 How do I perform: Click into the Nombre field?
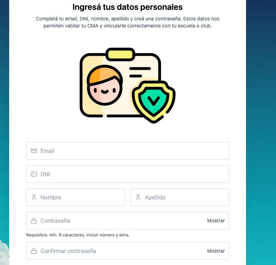(x=81, y=197)
